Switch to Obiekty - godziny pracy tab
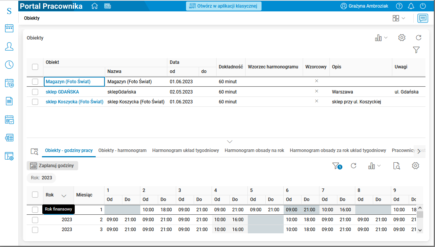435x247 pixels. coord(69,150)
